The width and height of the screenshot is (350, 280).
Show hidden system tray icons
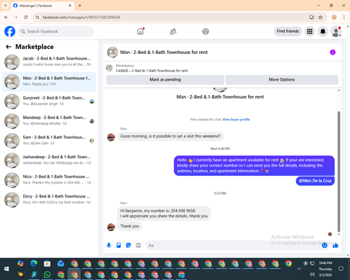pyautogui.click(x=299, y=269)
